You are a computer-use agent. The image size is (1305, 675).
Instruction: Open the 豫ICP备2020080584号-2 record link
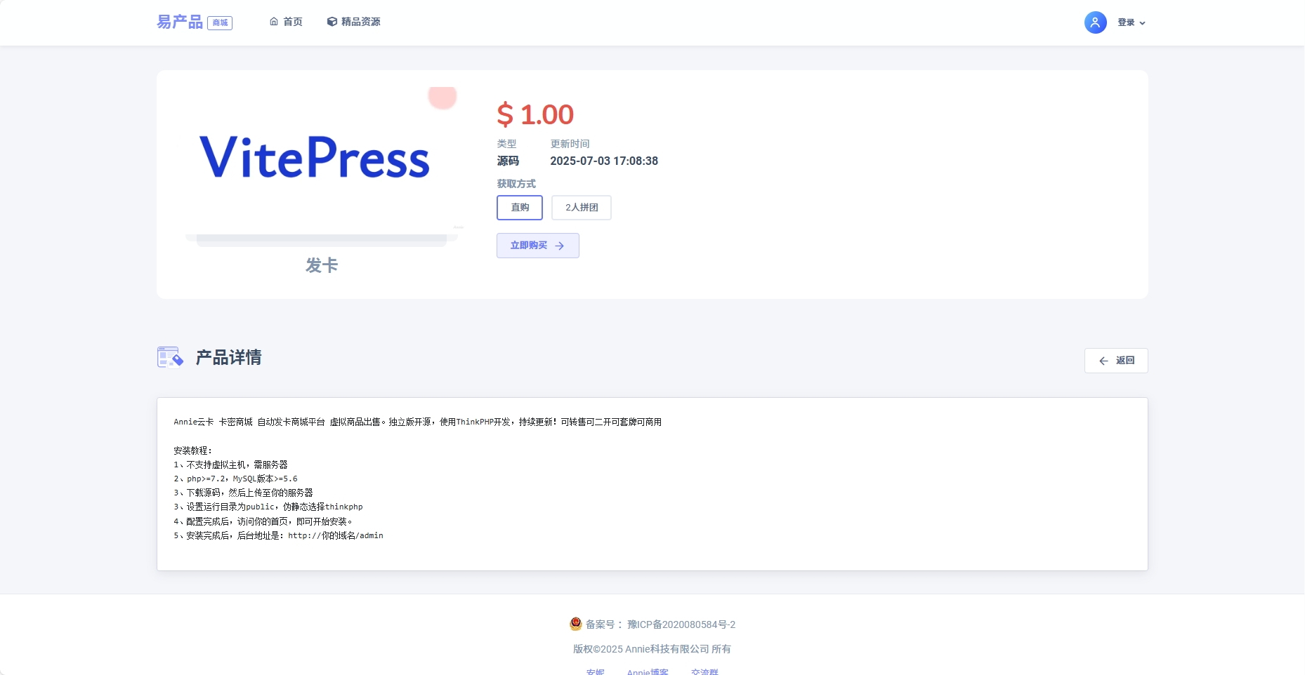pyautogui.click(x=678, y=624)
